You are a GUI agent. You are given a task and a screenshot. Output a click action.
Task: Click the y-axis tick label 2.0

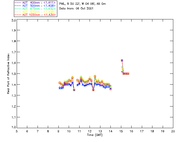point(14,20)
